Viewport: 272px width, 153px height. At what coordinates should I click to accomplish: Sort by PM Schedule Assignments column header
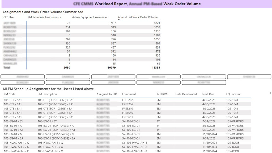[44, 17]
